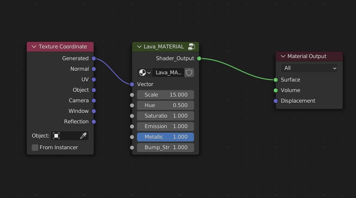Open the node tree browse dropdown icon
This screenshot has width=356, height=198.
pos(145,73)
